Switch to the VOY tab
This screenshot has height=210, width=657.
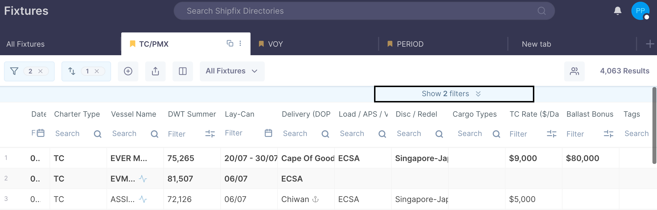275,44
